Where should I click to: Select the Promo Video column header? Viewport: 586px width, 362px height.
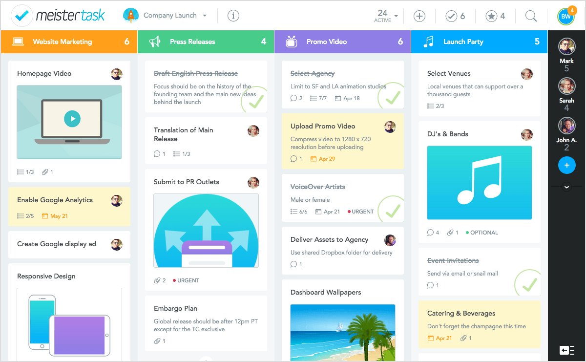(342, 42)
